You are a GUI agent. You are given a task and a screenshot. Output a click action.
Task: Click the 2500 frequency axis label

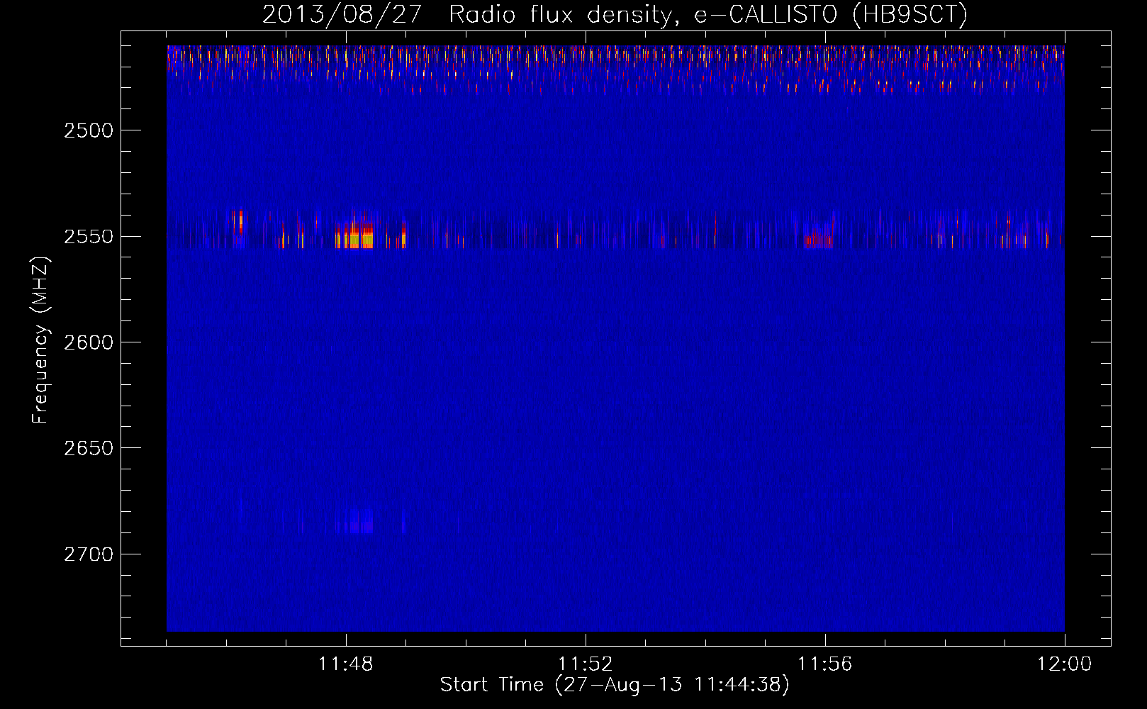tap(88, 130)
